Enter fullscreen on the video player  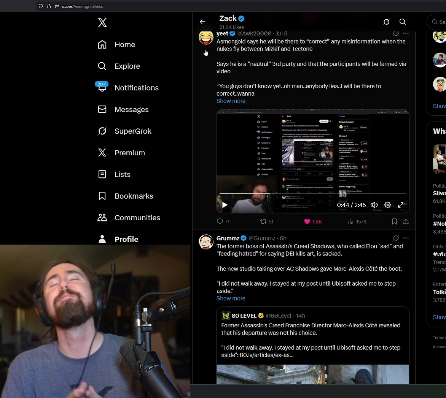401,205
